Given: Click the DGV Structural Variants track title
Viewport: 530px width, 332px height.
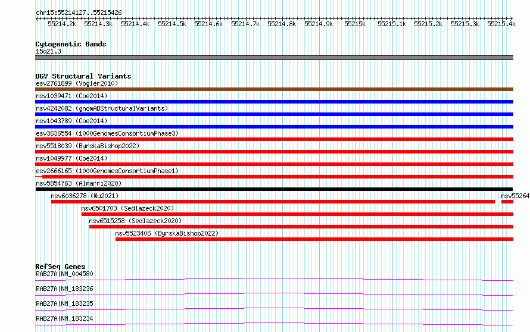Looking at the screenshot, I should 83,76.
